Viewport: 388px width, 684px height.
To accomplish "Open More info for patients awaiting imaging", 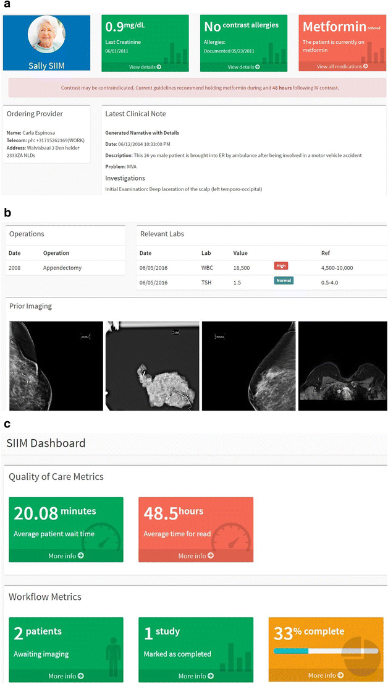I will (66, 676).
